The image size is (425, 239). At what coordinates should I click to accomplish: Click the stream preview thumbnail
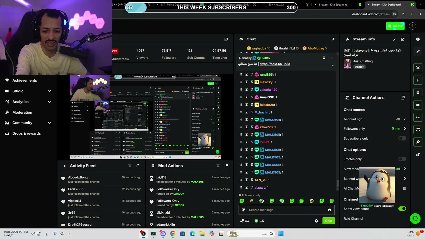tap(145, 117)
